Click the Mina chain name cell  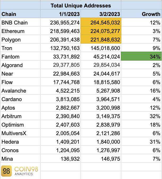point(7,159)
